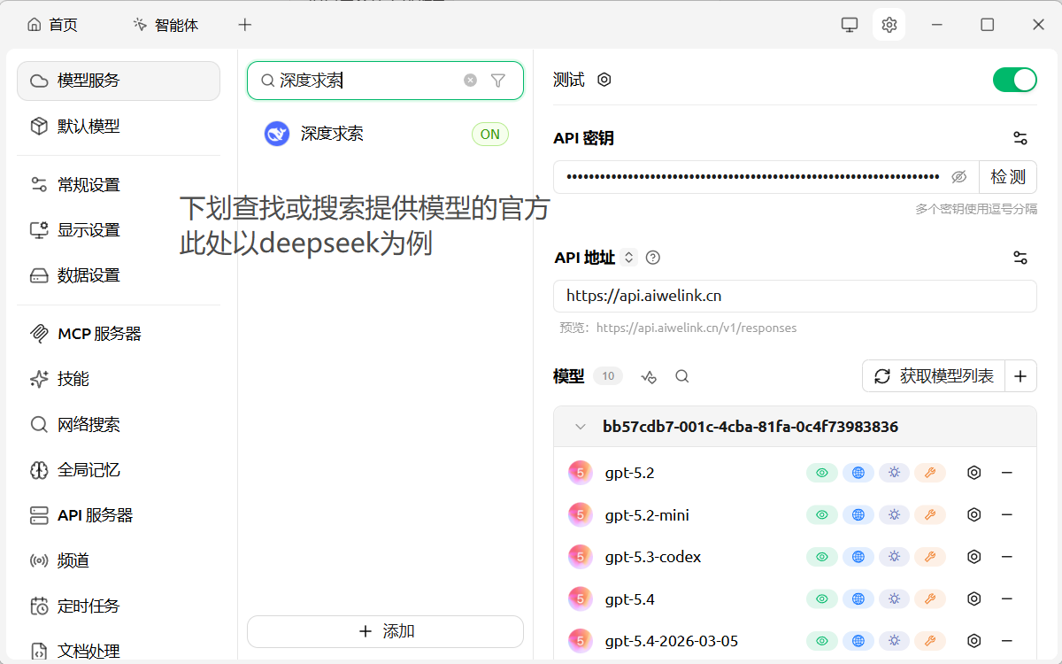
Task: Click the cube icon beside 默认模型
Action: pyautogui.click(x=39, y=126)
